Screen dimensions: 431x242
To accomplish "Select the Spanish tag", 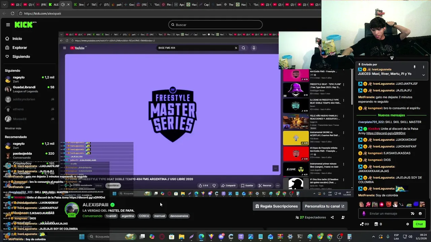I will (x=111, y=216).
